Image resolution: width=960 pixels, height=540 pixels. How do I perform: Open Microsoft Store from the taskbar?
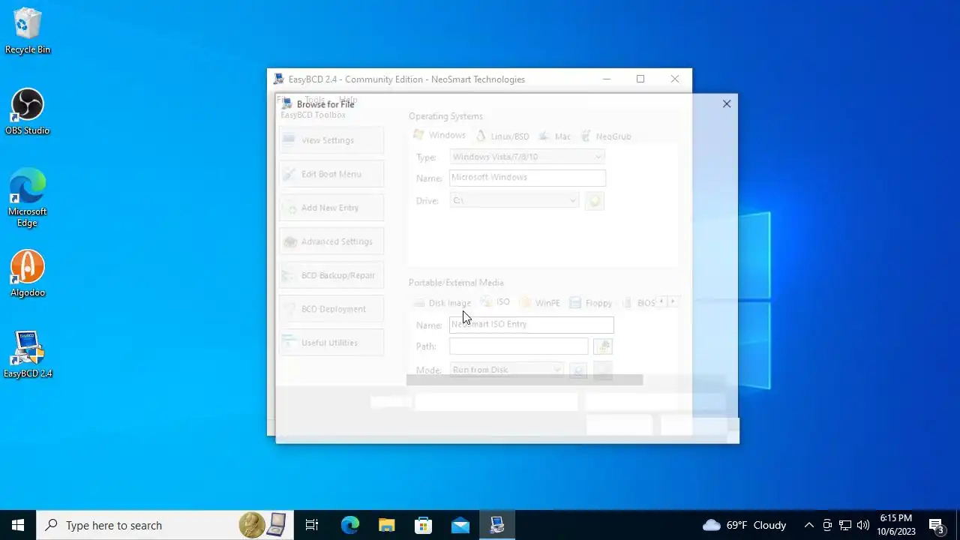pos(423,525)
